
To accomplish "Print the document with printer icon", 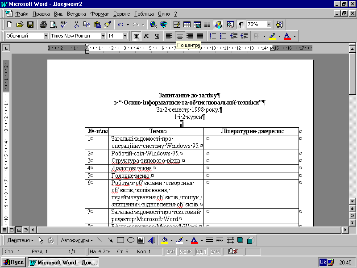I will [43, 25].
